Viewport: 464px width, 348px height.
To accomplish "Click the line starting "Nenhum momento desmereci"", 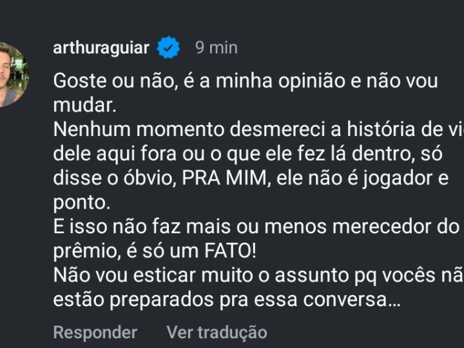I will point(258,129).
